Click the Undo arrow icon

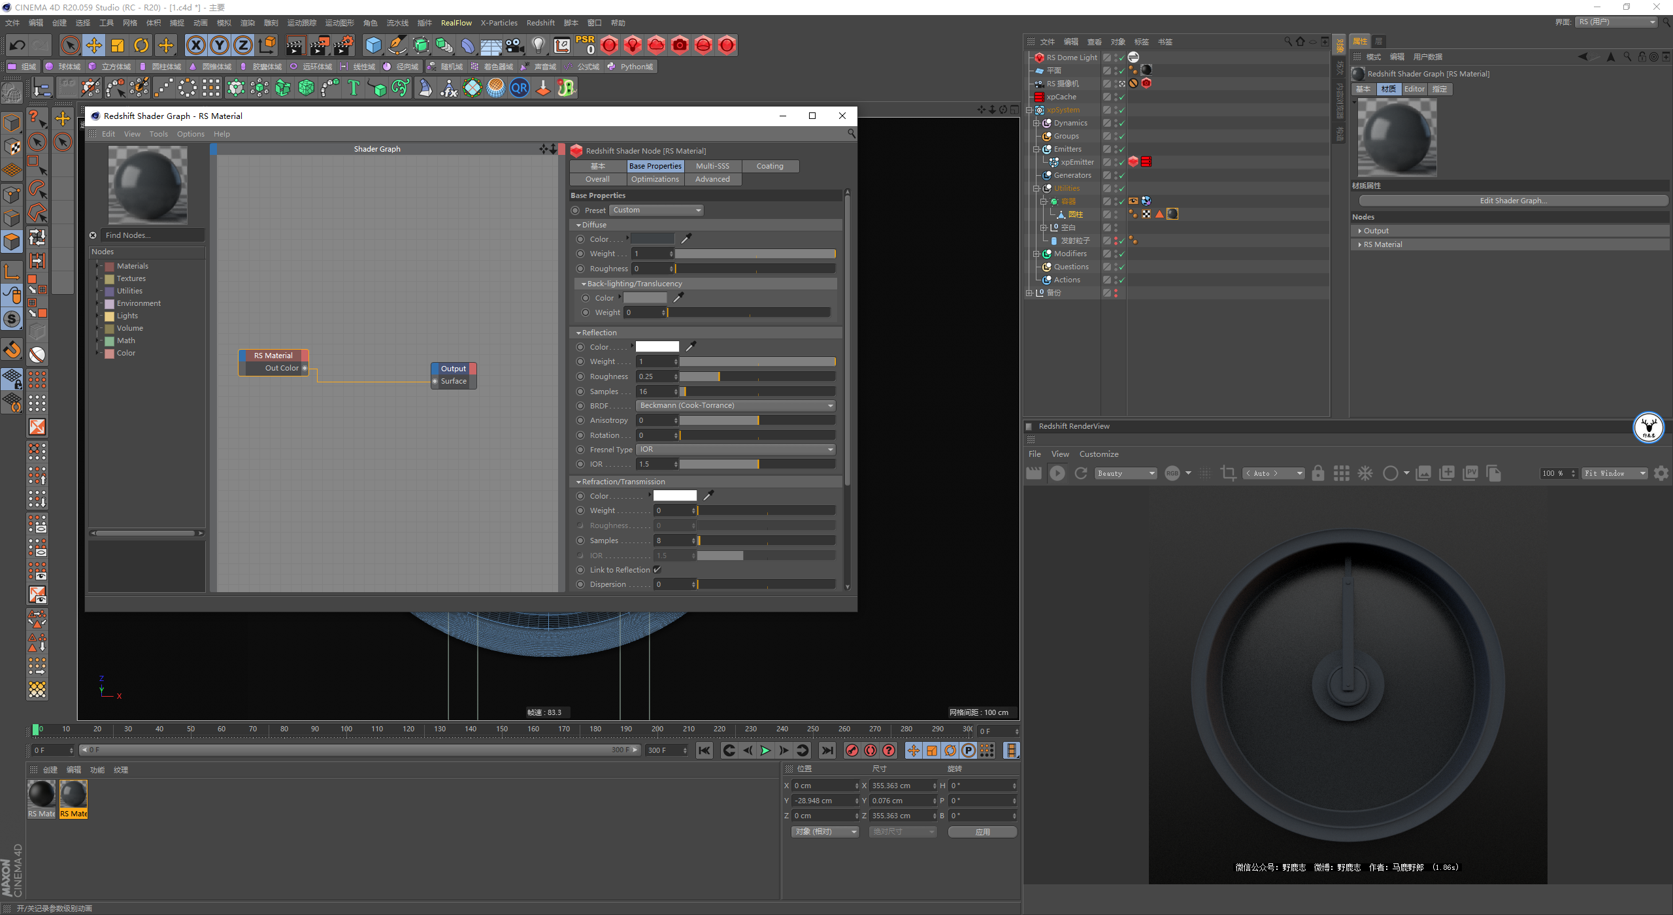(18, 45)
